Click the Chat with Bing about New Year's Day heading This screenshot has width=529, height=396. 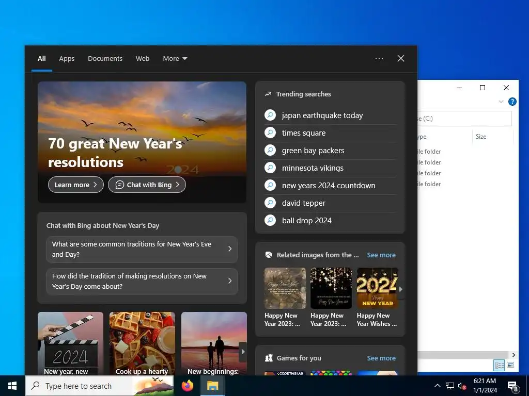103,226
